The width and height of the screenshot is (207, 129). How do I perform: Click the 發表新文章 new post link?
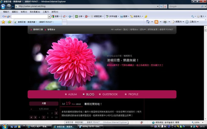[x=38, y=30]
